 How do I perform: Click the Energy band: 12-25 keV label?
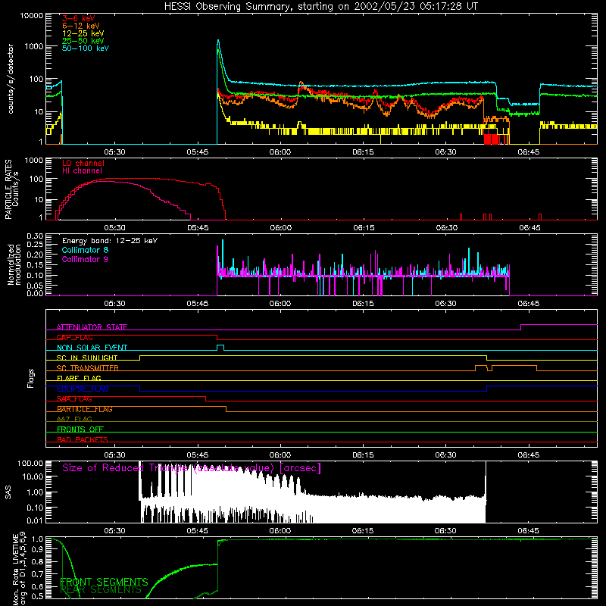(110, 241)
